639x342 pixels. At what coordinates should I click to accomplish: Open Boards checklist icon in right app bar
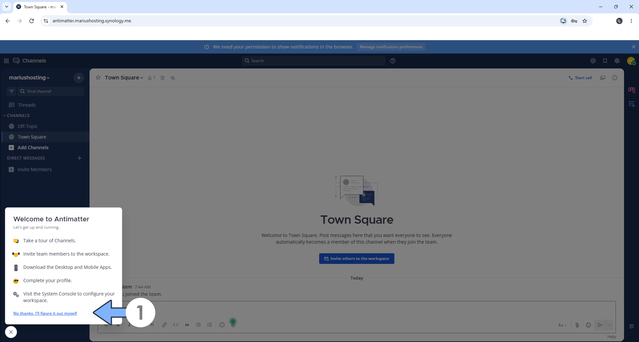click(x=632, y=104)
